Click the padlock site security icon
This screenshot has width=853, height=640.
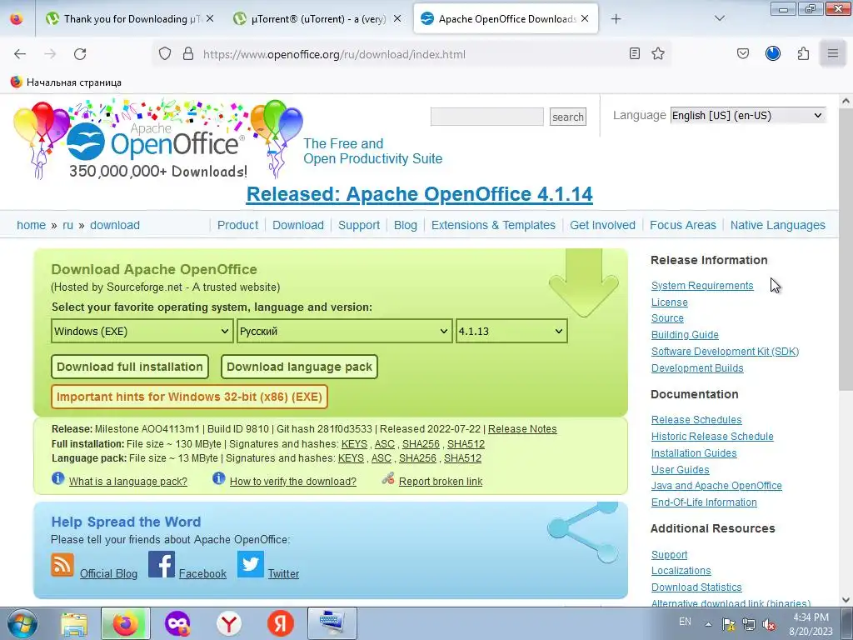[188, 54]
